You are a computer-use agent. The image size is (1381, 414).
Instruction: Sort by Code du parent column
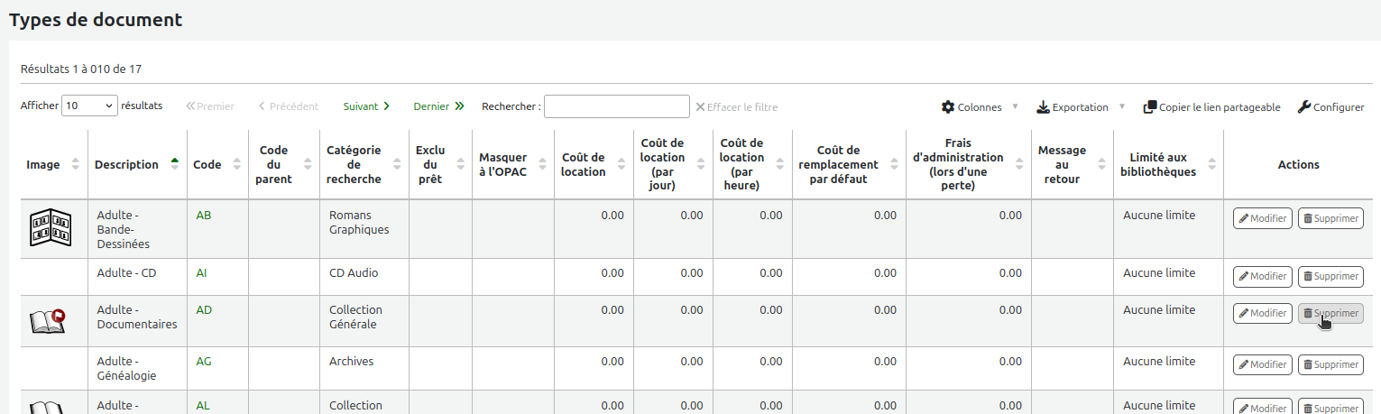pyautogui.click(x=284, y=164)
